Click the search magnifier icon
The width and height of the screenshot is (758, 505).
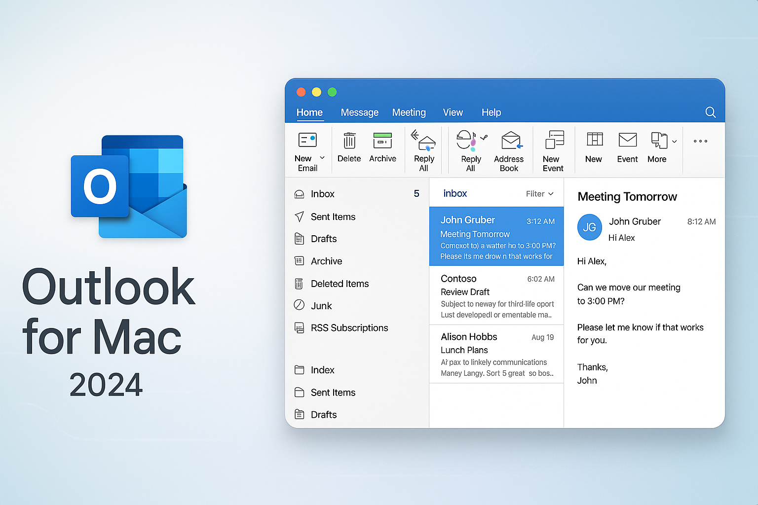pos(710,112)
